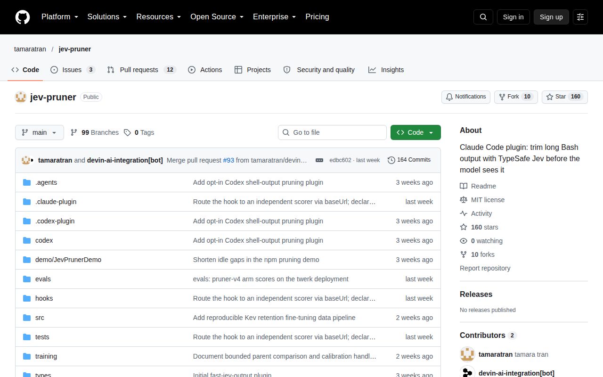
Task: Open the .claude-plugin folder
Action: pyautogui.click(x=56, y=202)
